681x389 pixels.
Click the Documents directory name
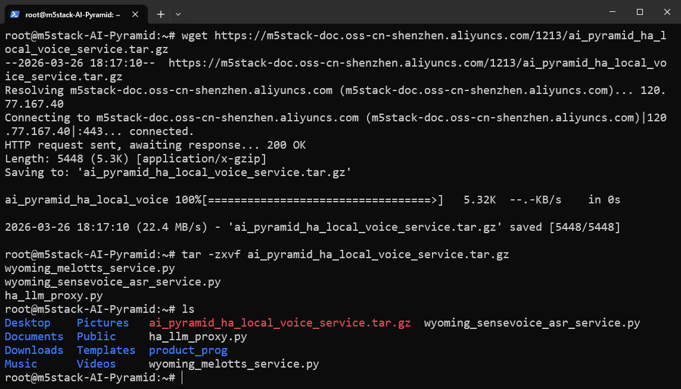34,337
